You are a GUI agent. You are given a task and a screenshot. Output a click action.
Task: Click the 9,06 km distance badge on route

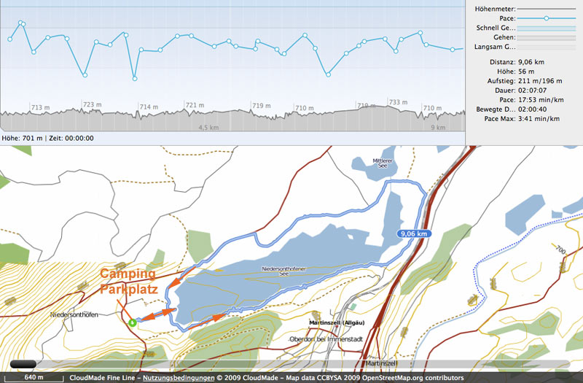click(414, 233)
